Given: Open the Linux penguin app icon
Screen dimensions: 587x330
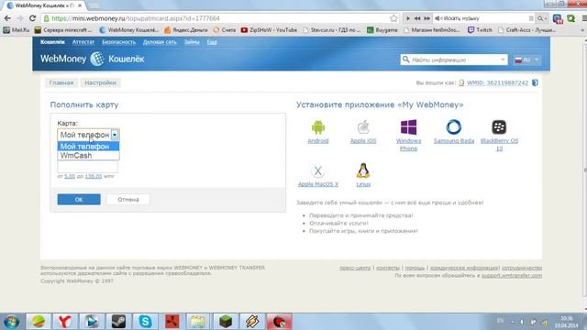Looking at the screenshot, I should 363,170.
